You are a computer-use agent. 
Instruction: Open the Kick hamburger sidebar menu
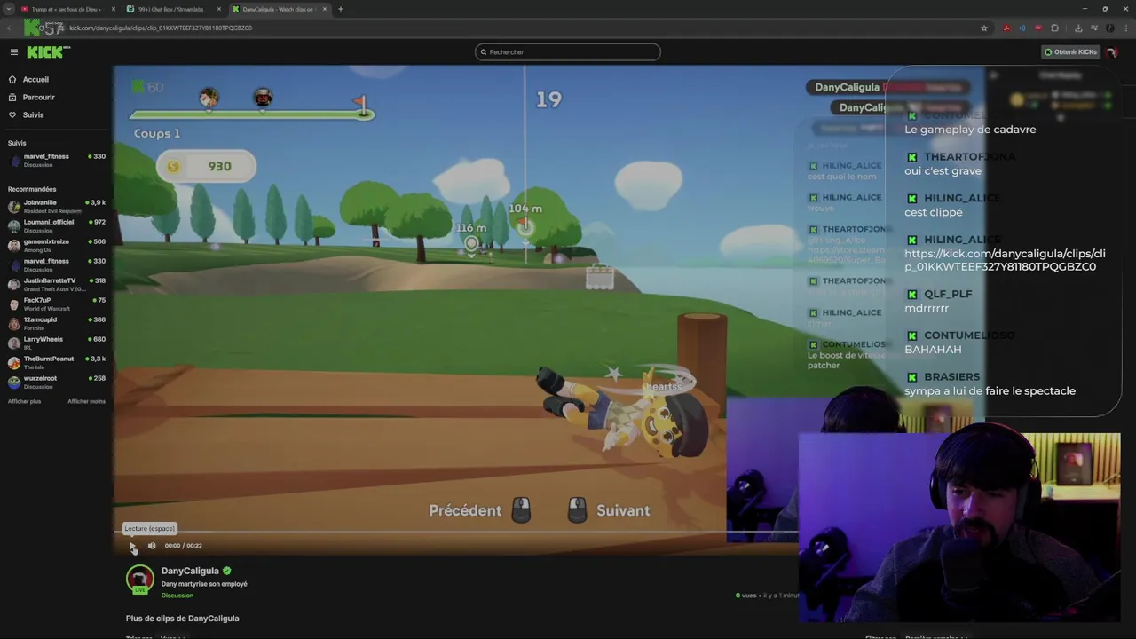click(x=13, y=52)
